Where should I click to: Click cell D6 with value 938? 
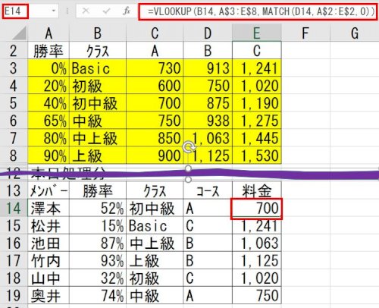208,120
